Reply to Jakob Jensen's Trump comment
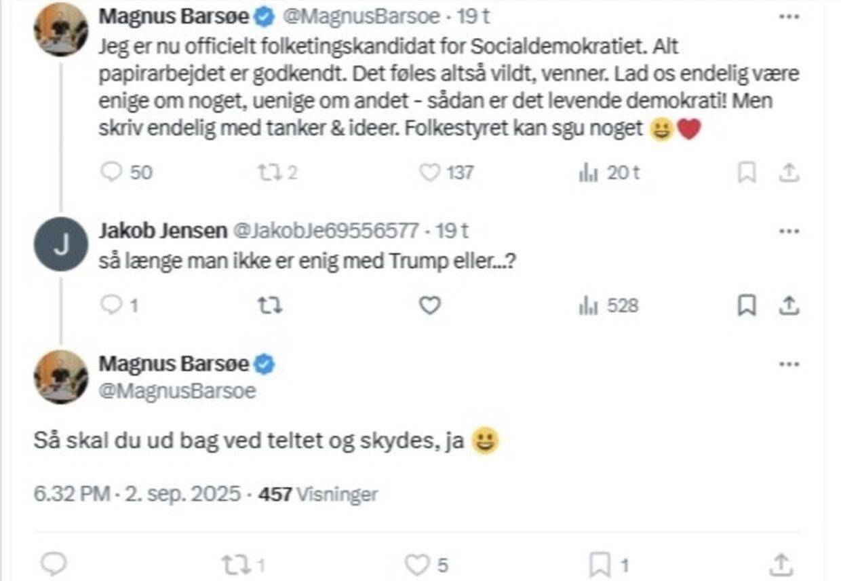 [111, 306]
